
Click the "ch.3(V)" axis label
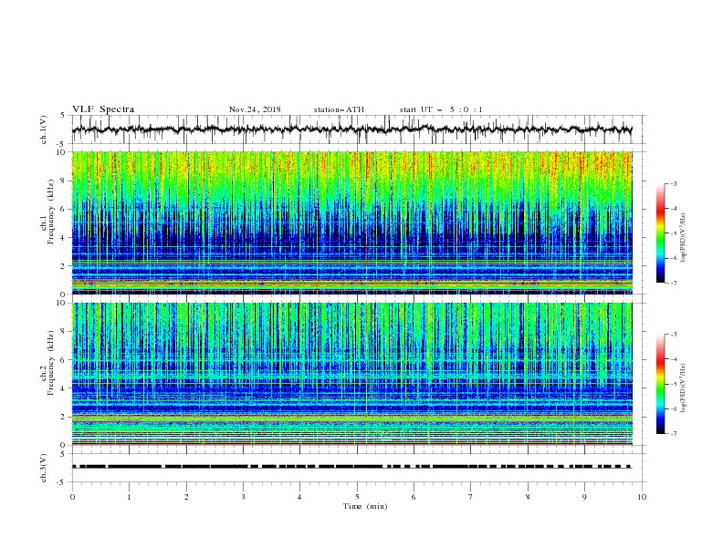point(44,468)
